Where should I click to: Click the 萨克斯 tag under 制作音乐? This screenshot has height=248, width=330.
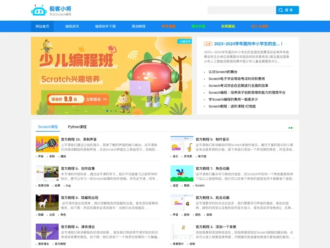pyautogui.click(x=188, y=156)
